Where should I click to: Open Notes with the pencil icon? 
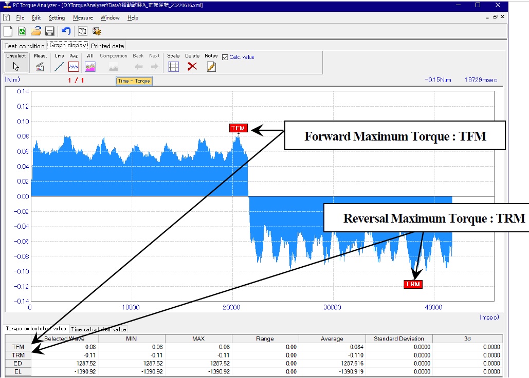[x=211, y=66]
